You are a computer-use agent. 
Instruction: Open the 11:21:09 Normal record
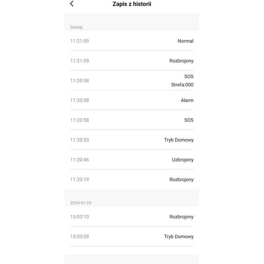(132, 41)
